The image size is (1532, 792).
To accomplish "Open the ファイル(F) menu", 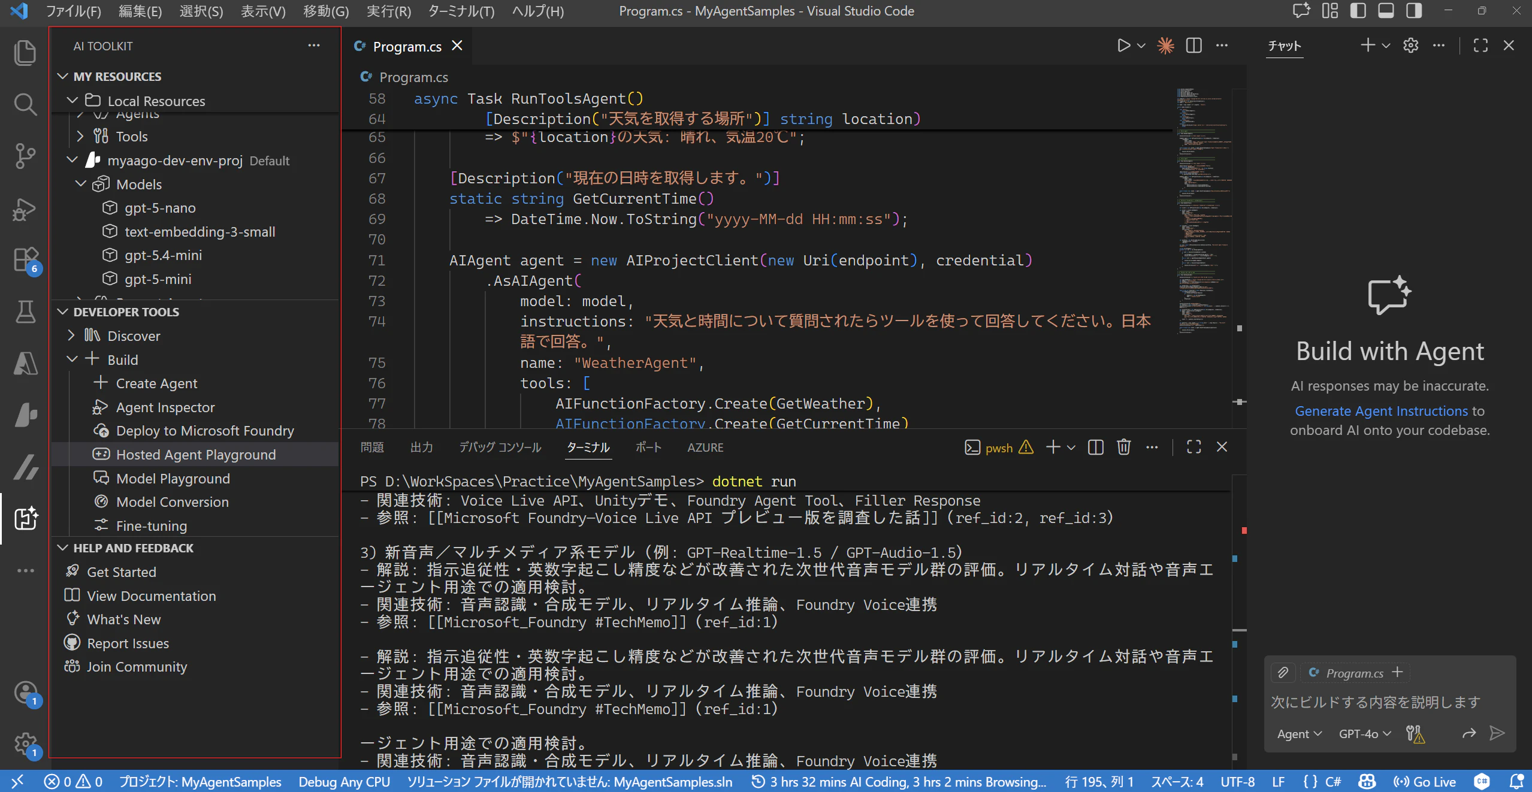I will [73, 11].
